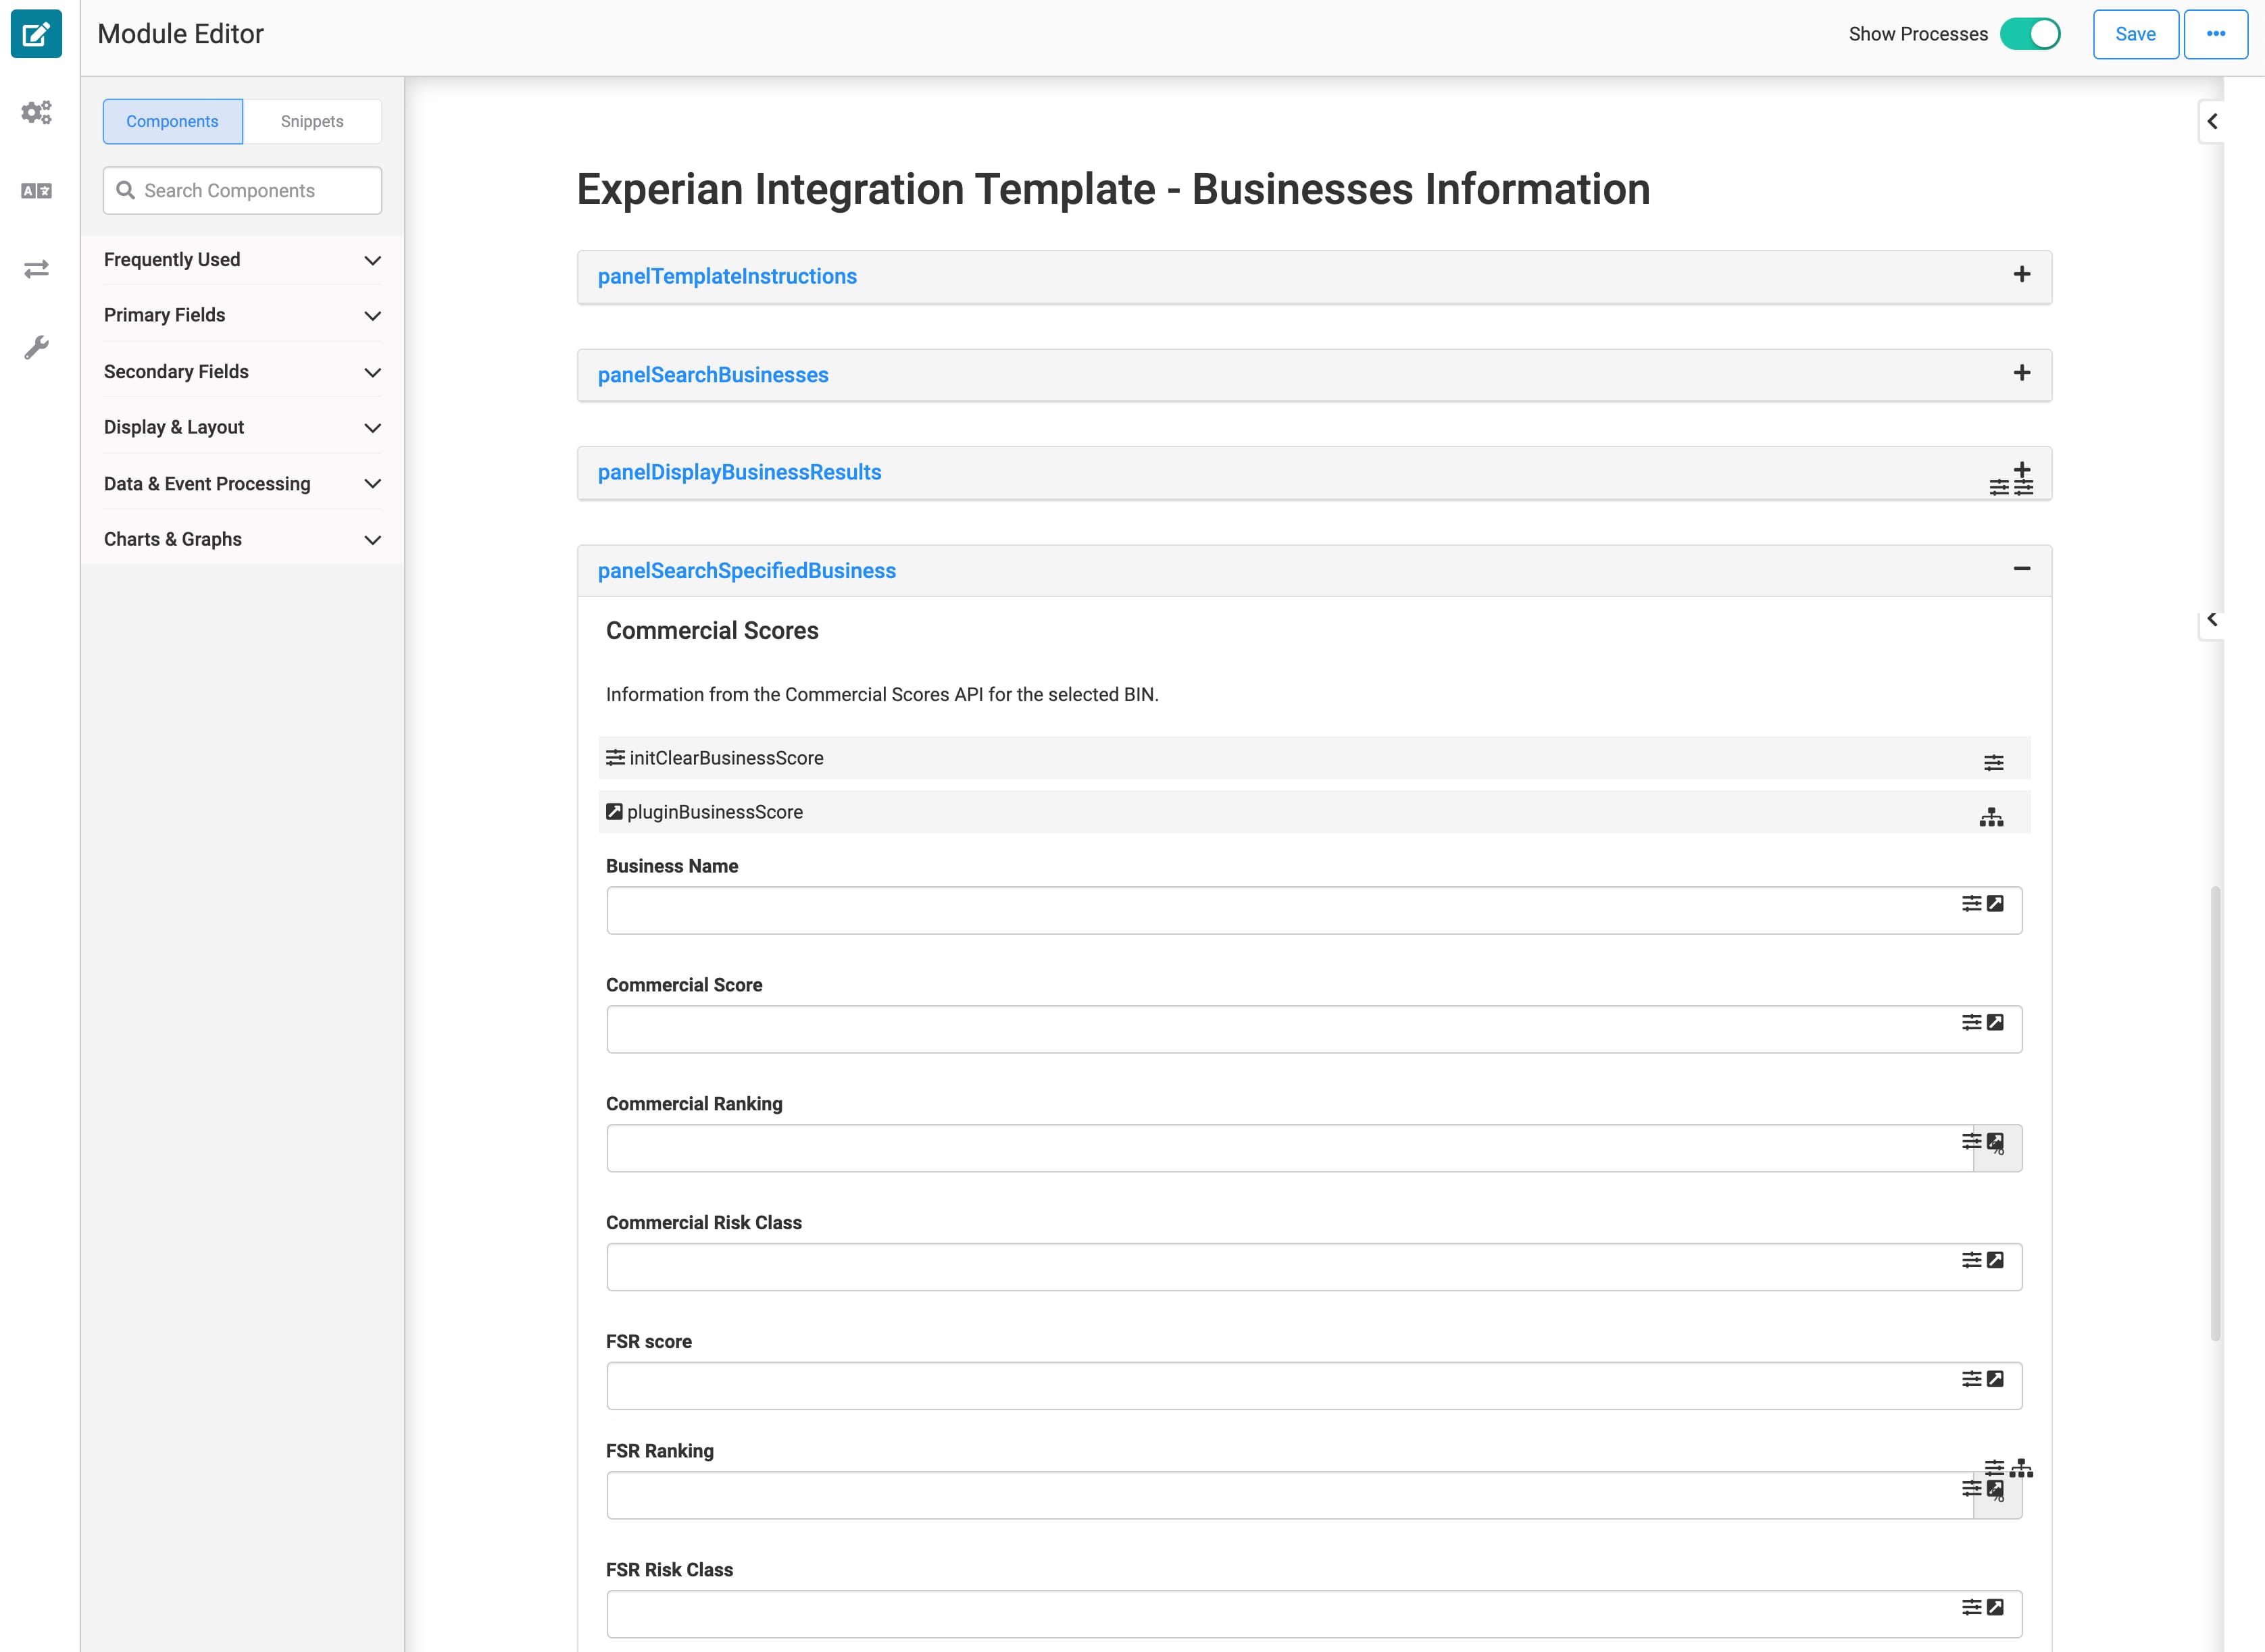Click the Business Name input field

click(x=1314, y=910)
